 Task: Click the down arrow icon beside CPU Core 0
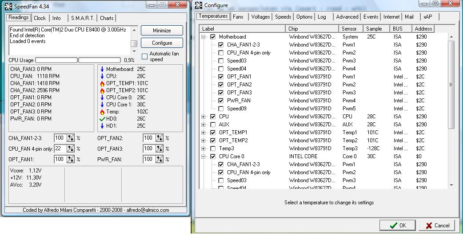102,97
